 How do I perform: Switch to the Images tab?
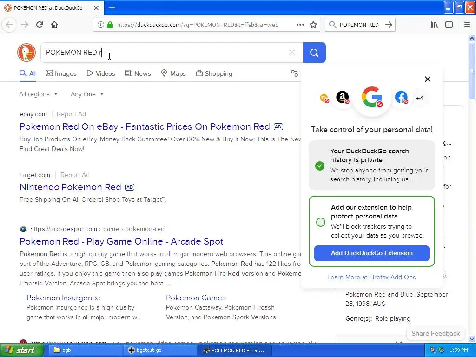(x=61, y=73)
